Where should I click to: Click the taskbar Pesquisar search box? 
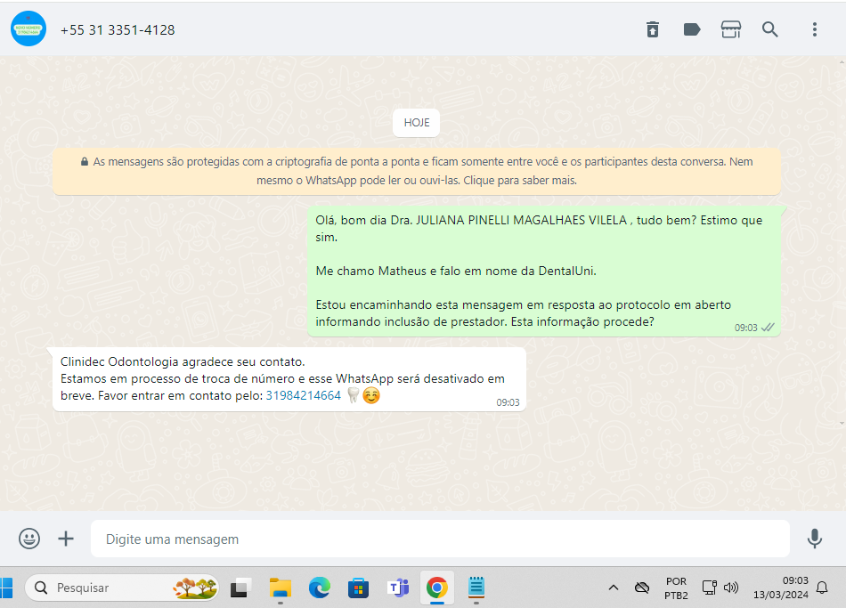click(x=122, y=588)
